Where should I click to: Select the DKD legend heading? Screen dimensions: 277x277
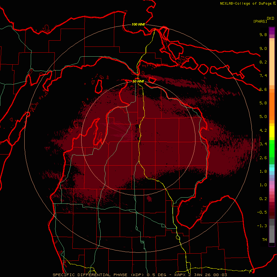(271, 18)
